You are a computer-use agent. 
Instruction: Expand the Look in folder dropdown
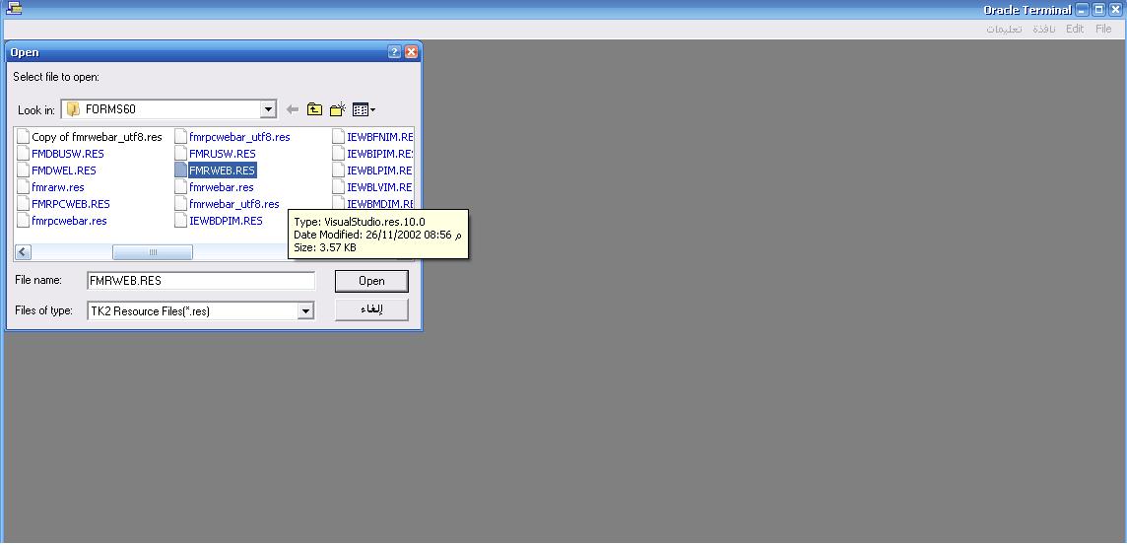click(268, 109)
